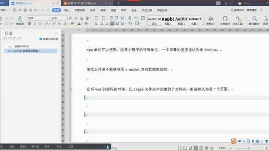
Task: Toggle Subscript formatting
Action: [59, 23]
